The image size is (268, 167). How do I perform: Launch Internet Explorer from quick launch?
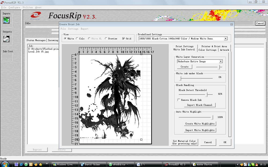click(x=21, y=164)
